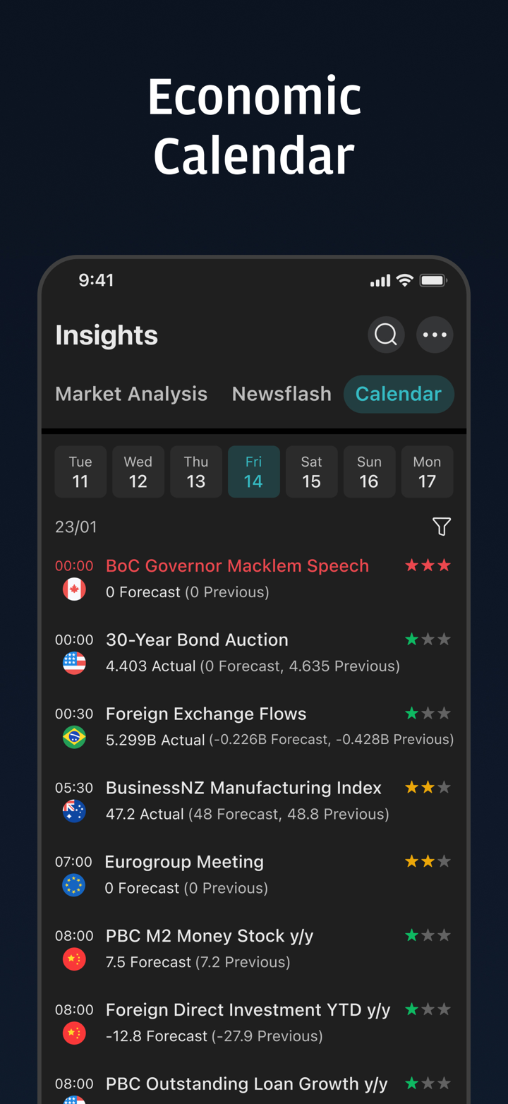Tap the three red importance stars
The width and height of the screenshot is (508, 1104).
click(x=428, y=565)
